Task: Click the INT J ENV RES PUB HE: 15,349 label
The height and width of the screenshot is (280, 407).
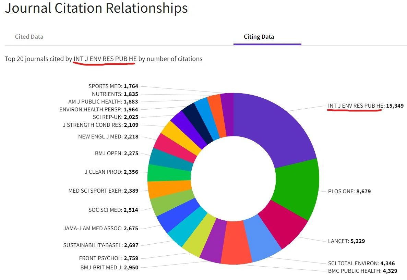Action: 366,106
